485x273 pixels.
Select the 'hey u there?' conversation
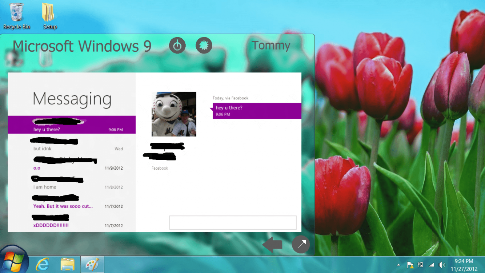72,125
